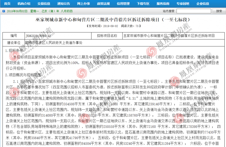Go to 信用管理 in navigation bar
226x147 pixels.
tap(123, 4)
